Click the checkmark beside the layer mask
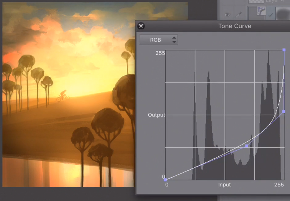The image size is (290, 201). (x=271, y=15)
